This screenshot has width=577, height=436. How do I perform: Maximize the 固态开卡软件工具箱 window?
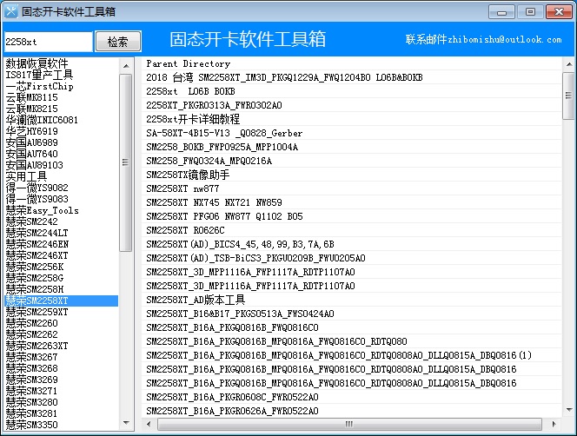(529, 11)
